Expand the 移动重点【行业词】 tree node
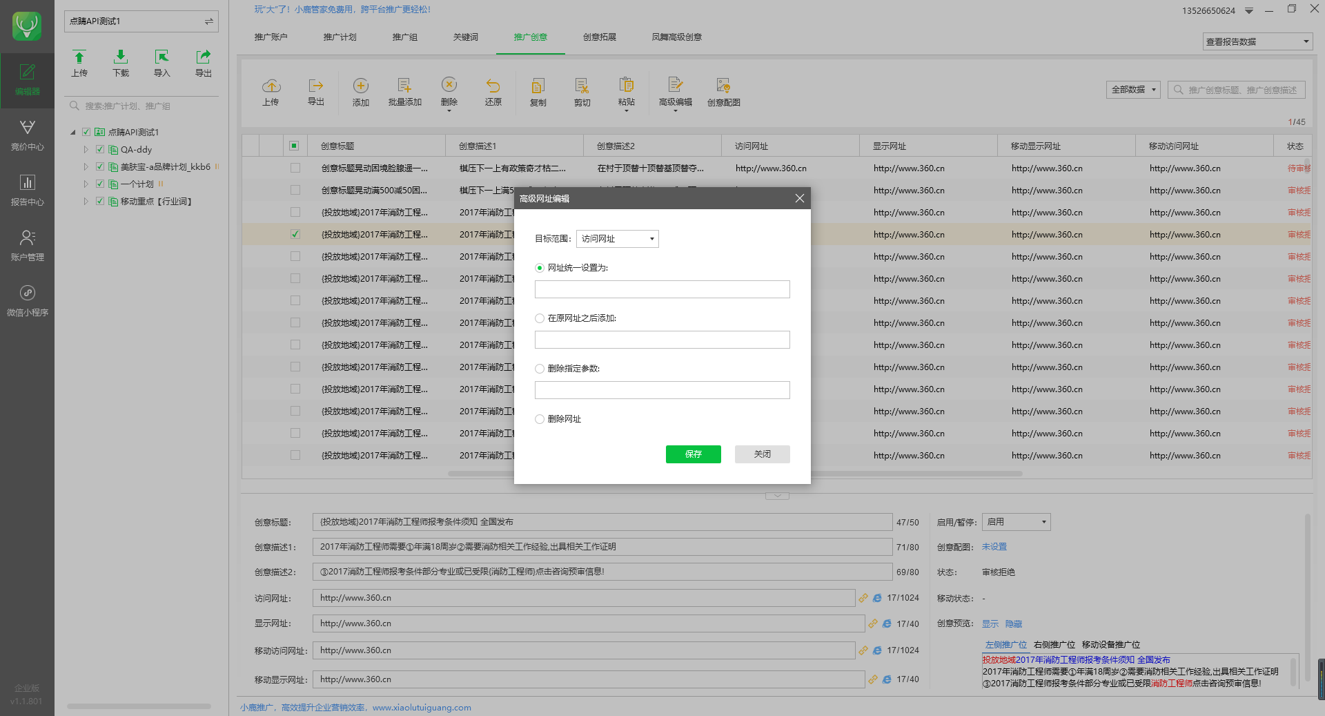The width and height of the screenshot is (1325, 716). tap(86, 201)
